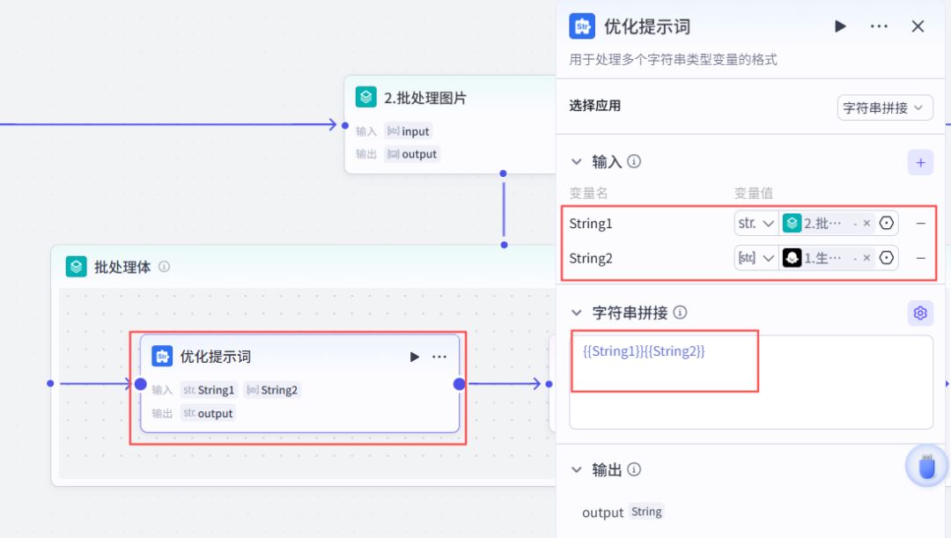Image resolution: width=951 pixels, height=538 pixels.
Task: Click the info icon beside 批处理体 node title
Action: (164, 266)
